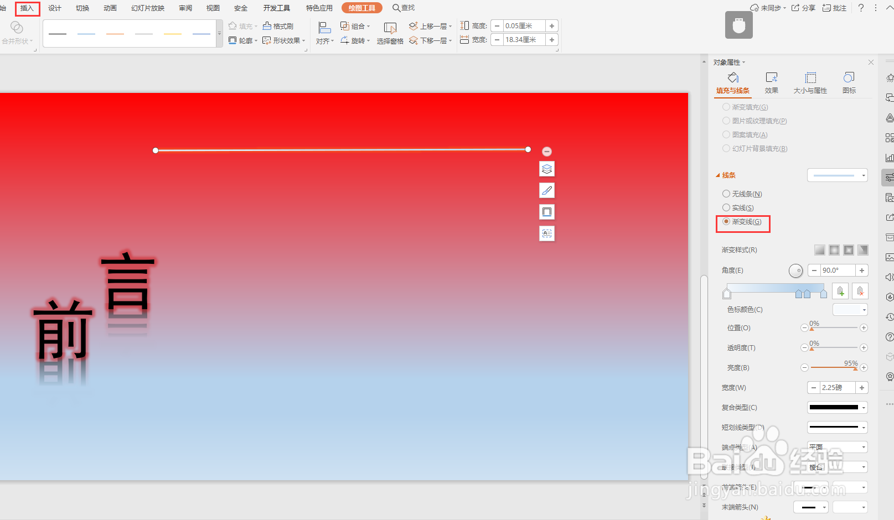Click the line's right end handle
894x520 pixels.
(528, 149)
